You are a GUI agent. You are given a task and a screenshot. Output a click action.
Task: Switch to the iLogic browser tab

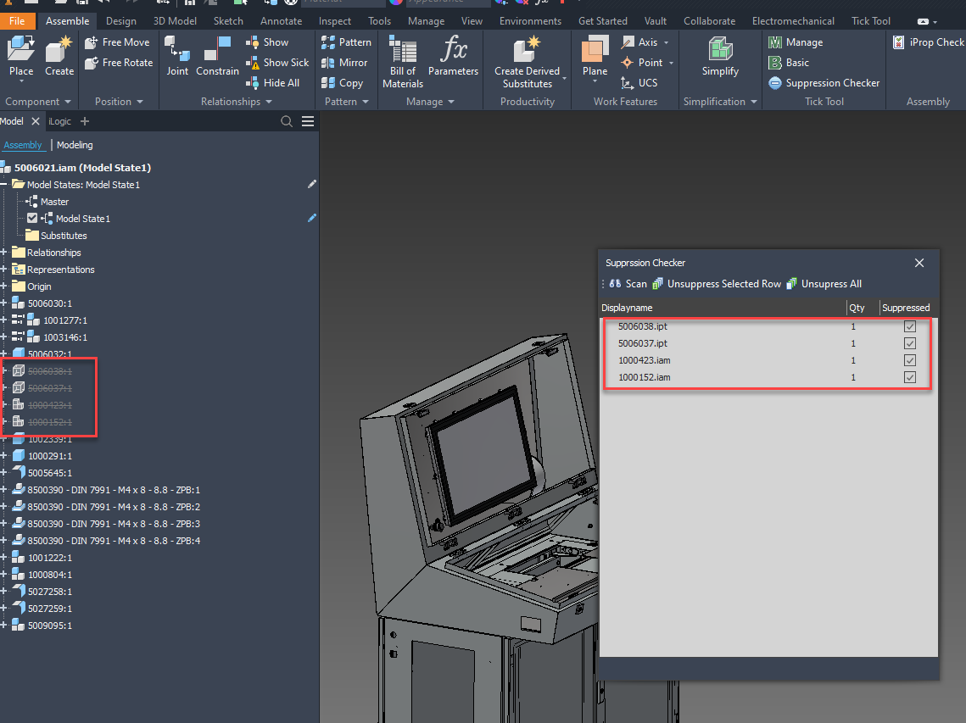59,121
